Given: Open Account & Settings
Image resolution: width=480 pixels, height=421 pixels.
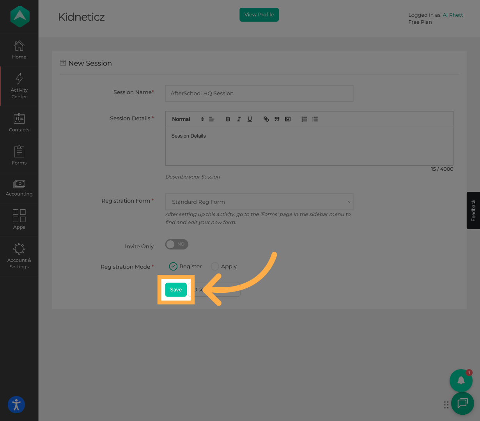Looking at the screenshot, I should 19,256.
